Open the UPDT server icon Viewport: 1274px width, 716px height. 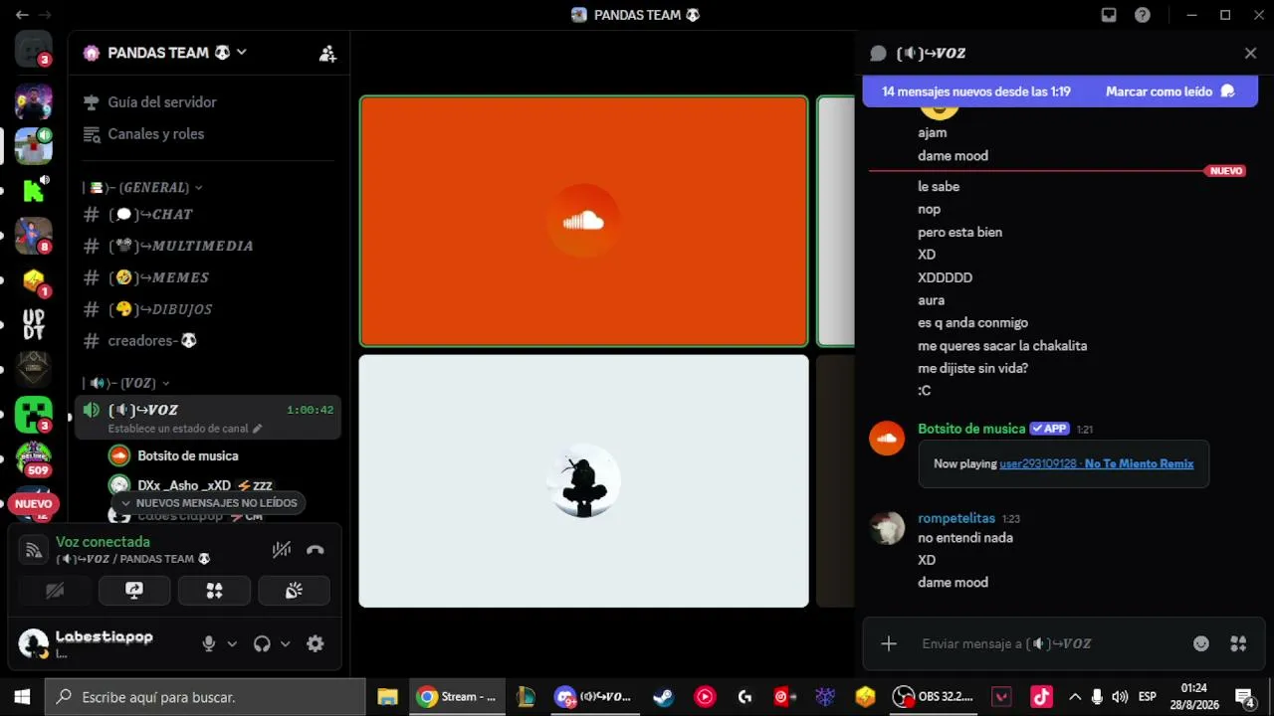pyautogui.click(x=33, y=324)
